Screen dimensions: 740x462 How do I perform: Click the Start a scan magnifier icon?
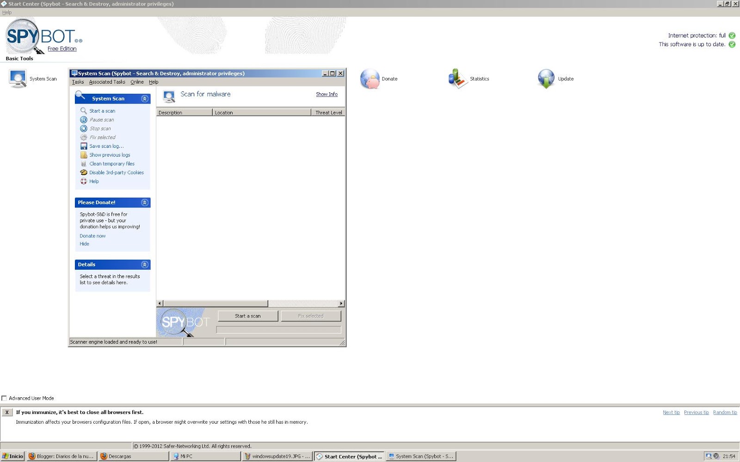pos(84,111)
